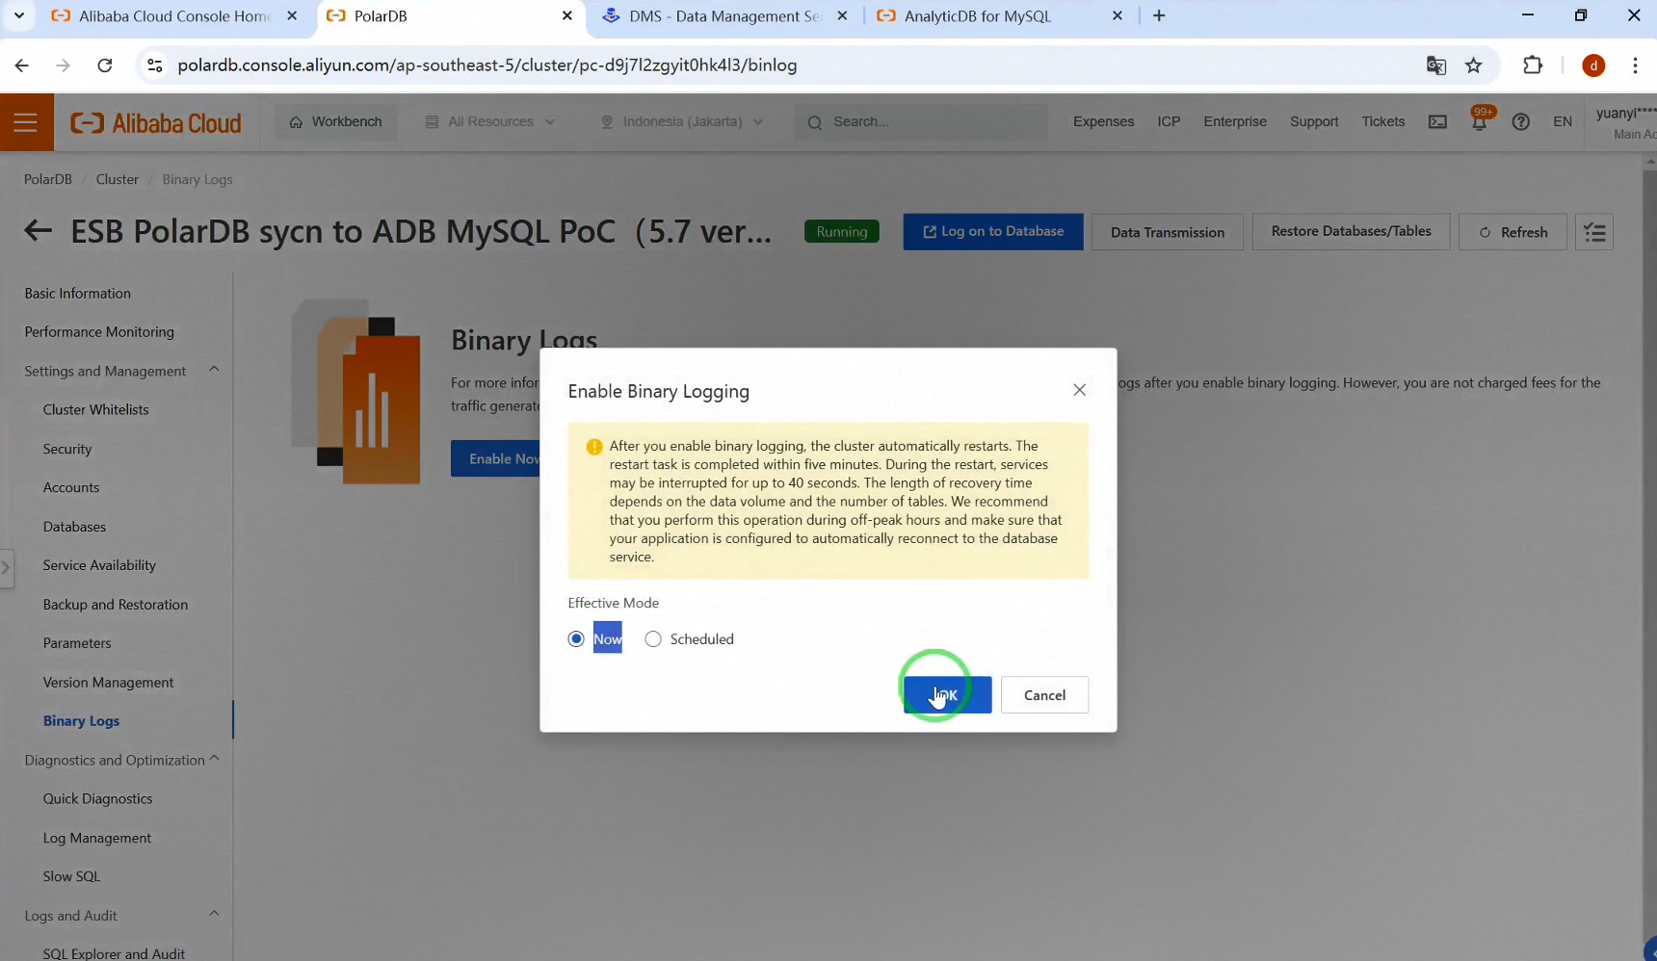Image resolution: width=1657 pixels, height=961 pixels.
Task: Open the Tickets top menu
Action: [1382, 122]
